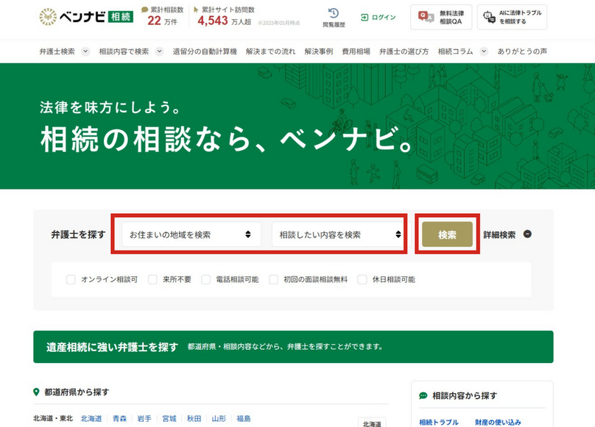Open the 閲覧履歴 browsing history icon
The width and height of the screenshot is (595, 427).
[x=335, y=13]
